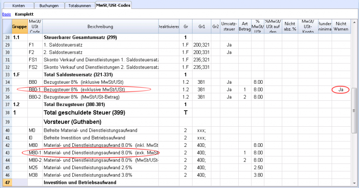Select 'Steuerbarer Gesamtumsatz (299)' cell
359x188 pixels.
coord(101,38)
